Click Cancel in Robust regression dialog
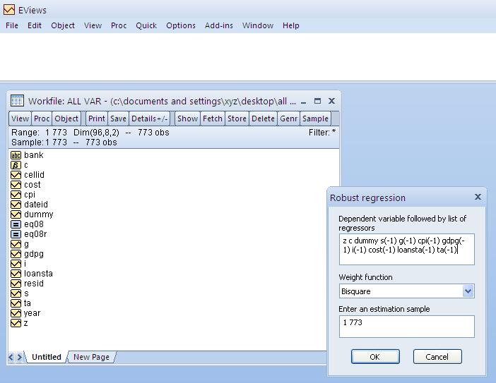 click(437, 357)
